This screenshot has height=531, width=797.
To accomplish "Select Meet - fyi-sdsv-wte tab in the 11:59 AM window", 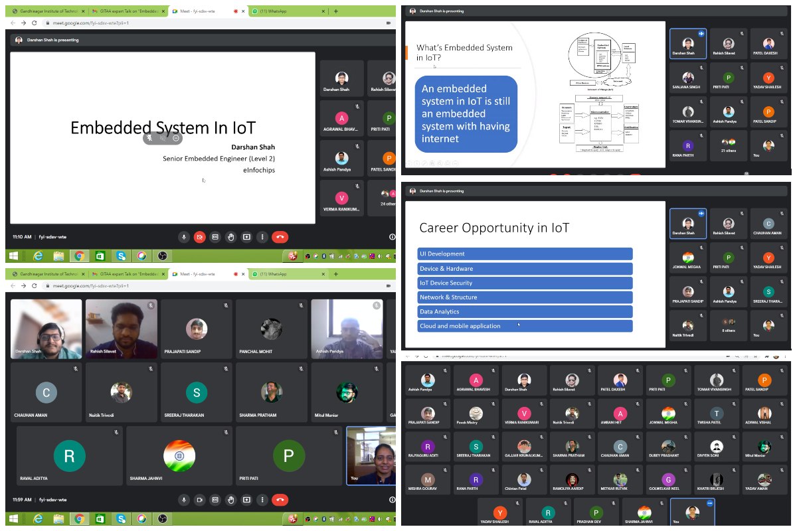I will point(208,273).
